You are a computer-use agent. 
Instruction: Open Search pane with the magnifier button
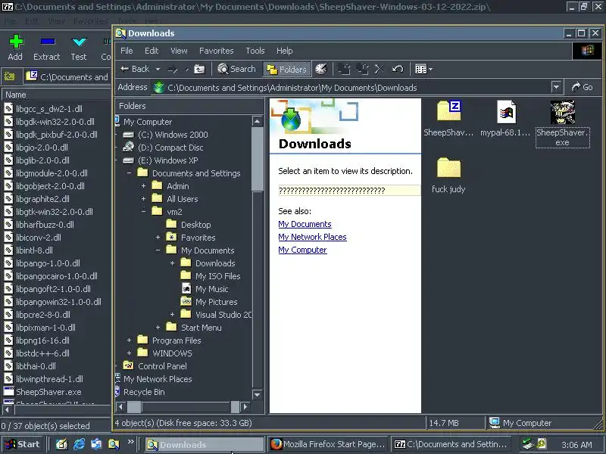(x=236, y=69)
